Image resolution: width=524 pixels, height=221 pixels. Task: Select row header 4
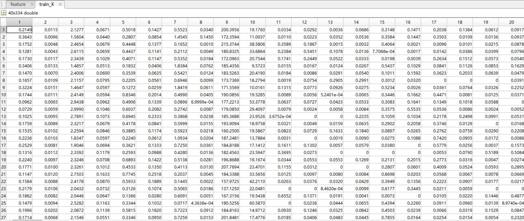(3, 51)
